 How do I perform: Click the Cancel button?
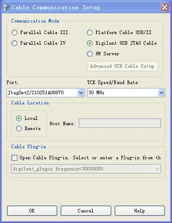point(86,211)
